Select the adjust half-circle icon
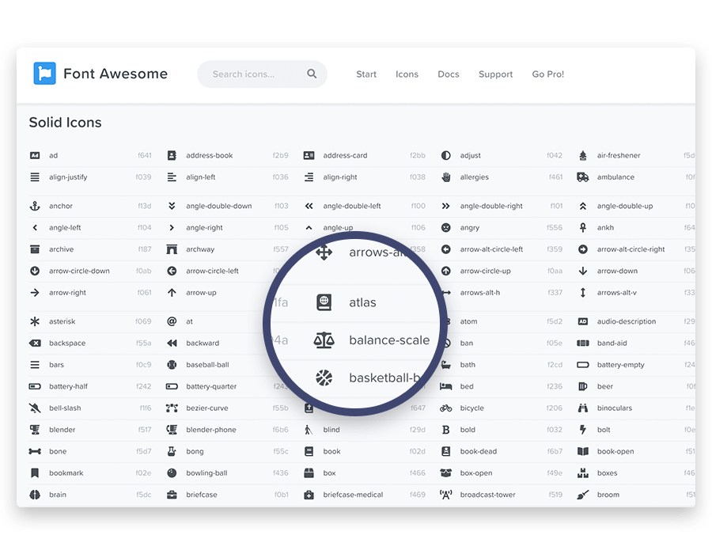 (446, 155)
